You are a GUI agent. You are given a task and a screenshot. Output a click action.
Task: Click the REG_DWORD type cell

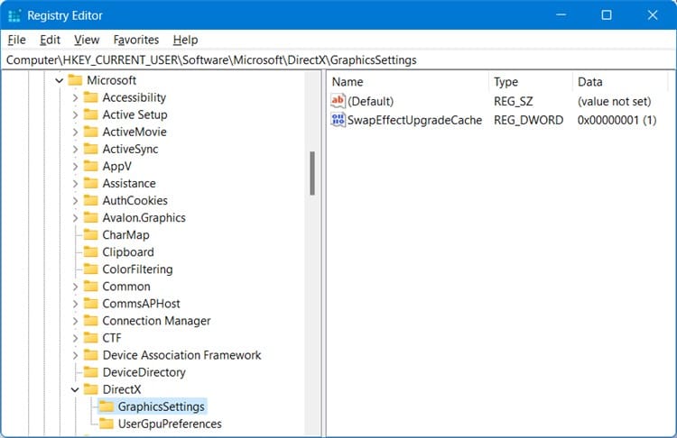(x=528, y=120)
